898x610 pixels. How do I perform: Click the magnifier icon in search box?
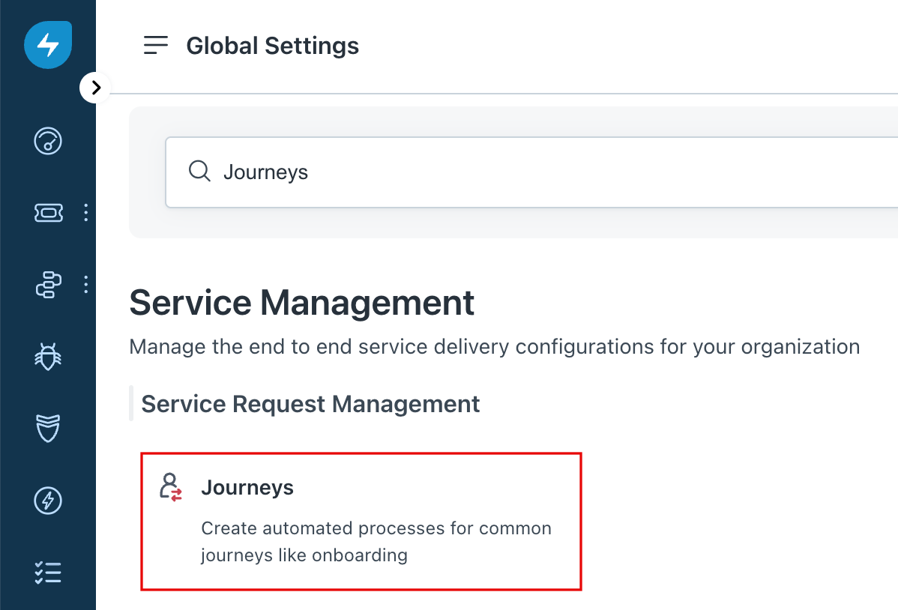pos(199,172)
